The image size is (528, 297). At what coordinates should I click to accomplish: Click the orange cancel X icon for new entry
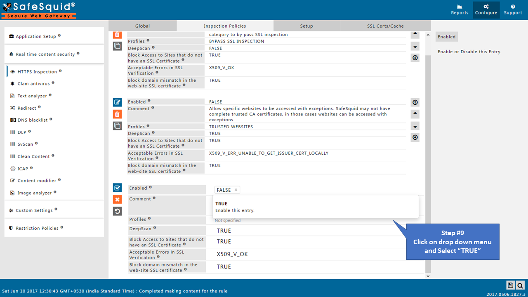117,200
